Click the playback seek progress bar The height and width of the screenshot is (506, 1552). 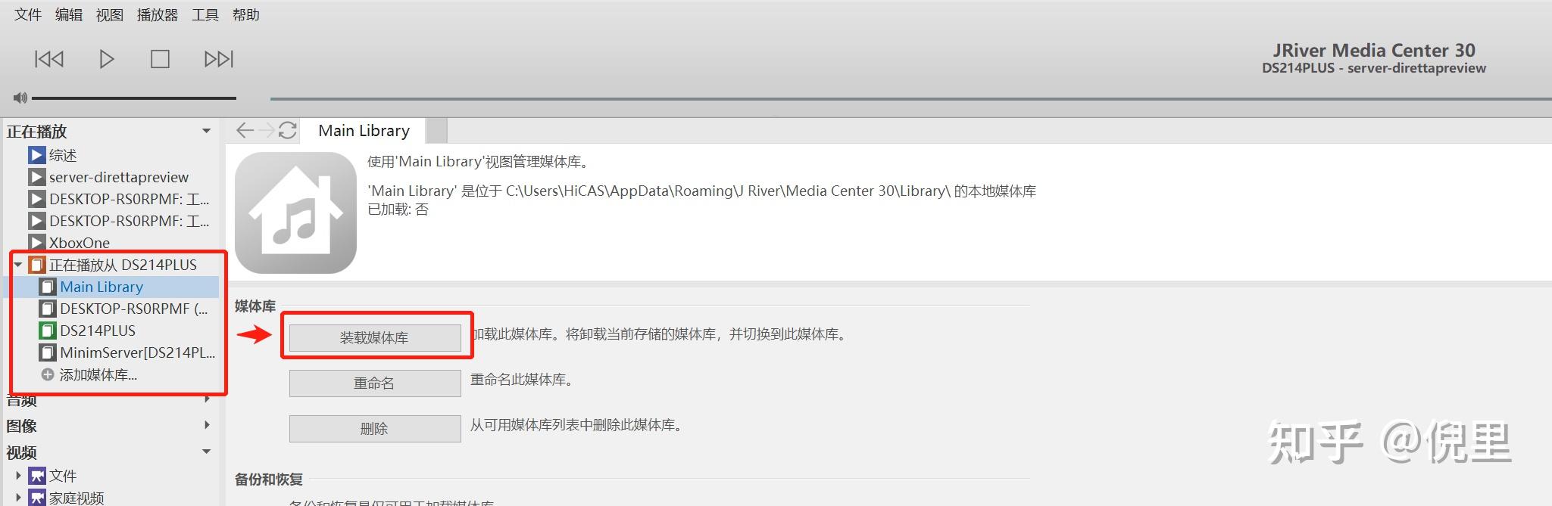pos(910,98)
